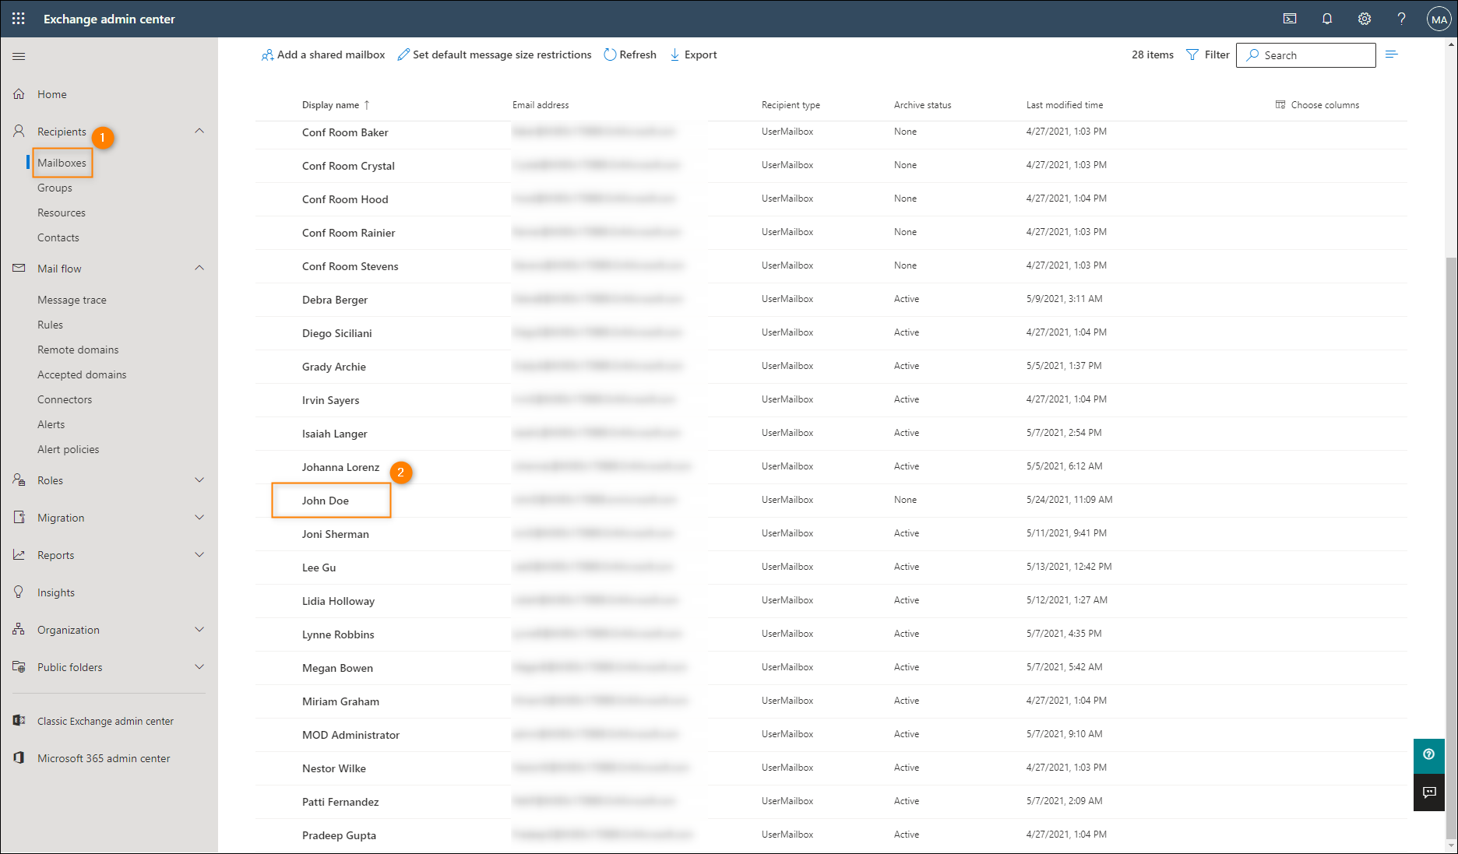Open the app launcher waffle icon

click(19, 19)
